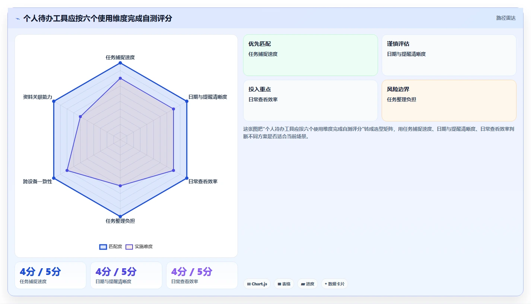Open the 风险边界 card heading
The image size is (531, 304).
398,89
